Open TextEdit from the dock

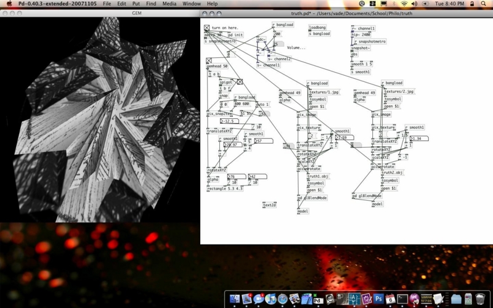point(438,299)
